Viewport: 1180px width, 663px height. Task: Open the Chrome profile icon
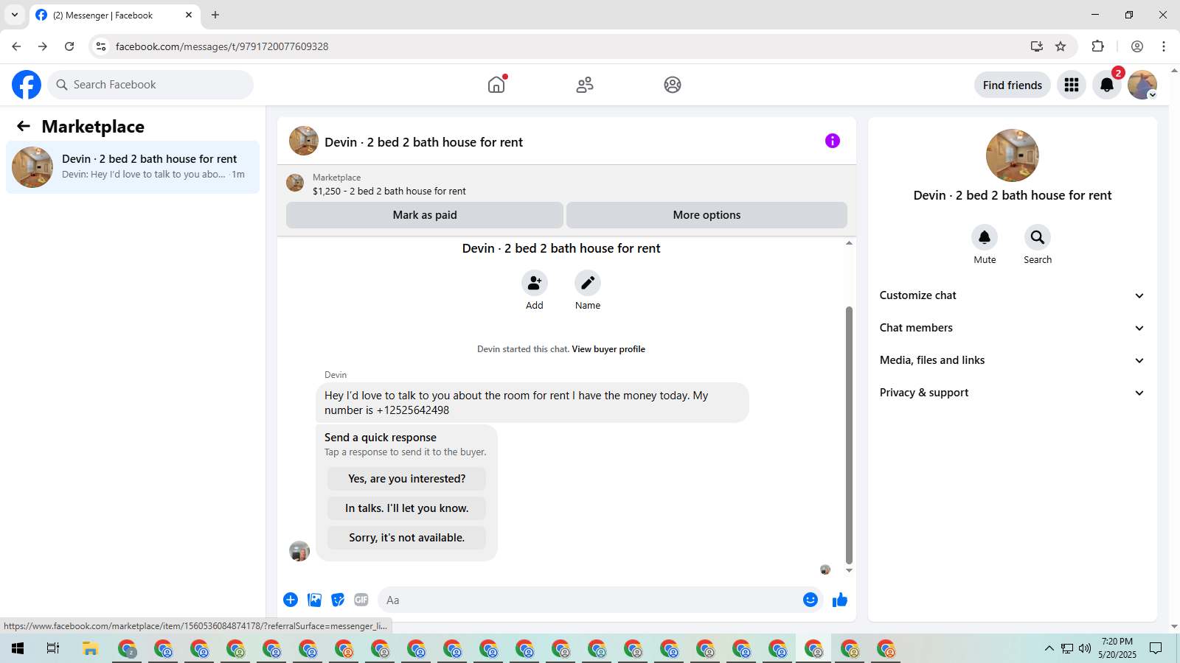pyautogui.click(x=1137, y=46)
